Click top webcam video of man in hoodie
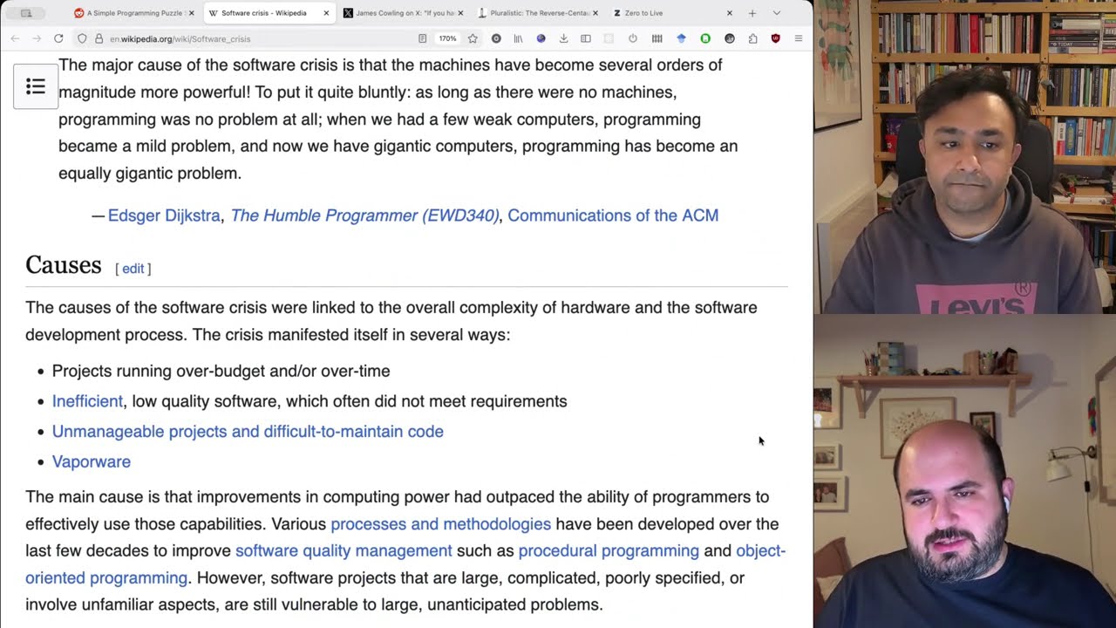The height and width of the screenshot is (628, 1116). tap(965, 157)
